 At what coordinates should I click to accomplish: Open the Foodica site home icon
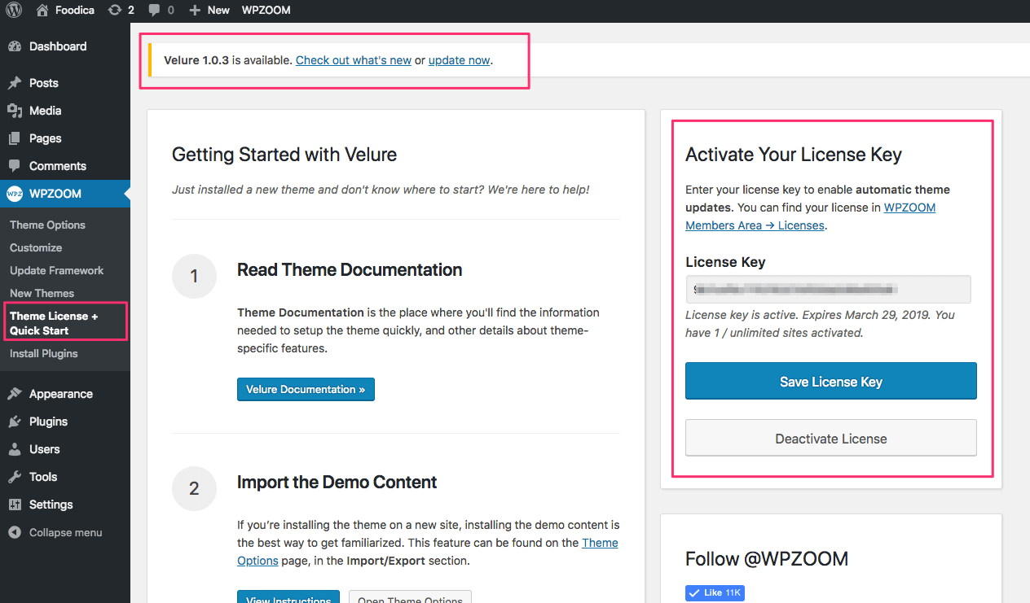[42, 10]
